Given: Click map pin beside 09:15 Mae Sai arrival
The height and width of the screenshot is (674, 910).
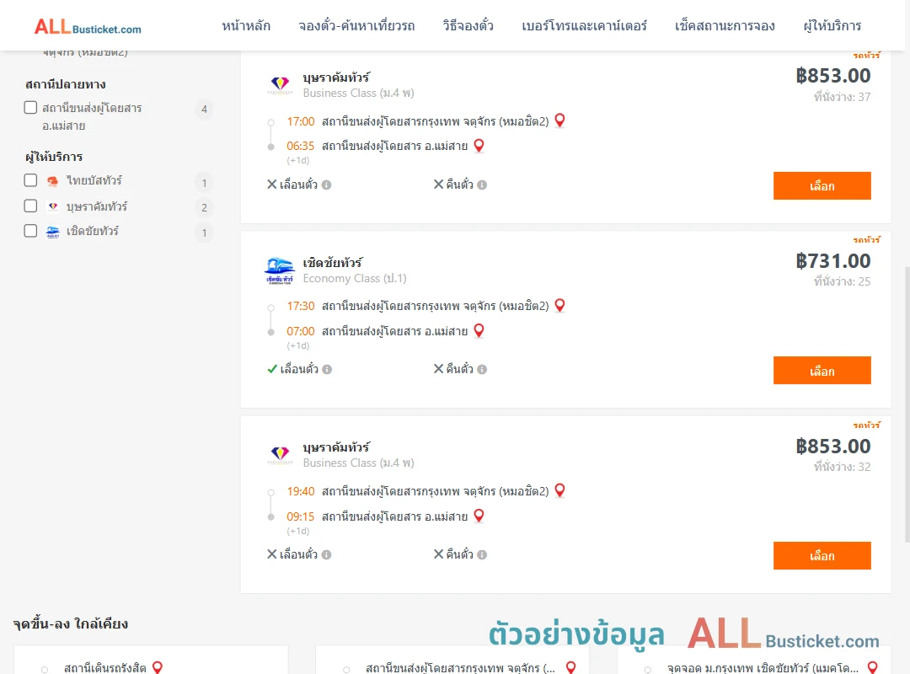Looking at the screenshot, I should pos(479,516).
